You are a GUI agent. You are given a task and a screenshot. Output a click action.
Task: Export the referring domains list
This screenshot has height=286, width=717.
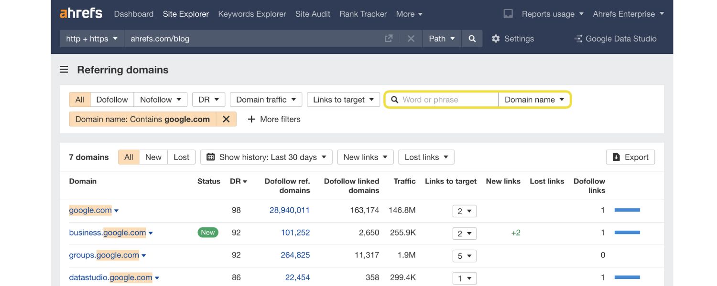630,157
